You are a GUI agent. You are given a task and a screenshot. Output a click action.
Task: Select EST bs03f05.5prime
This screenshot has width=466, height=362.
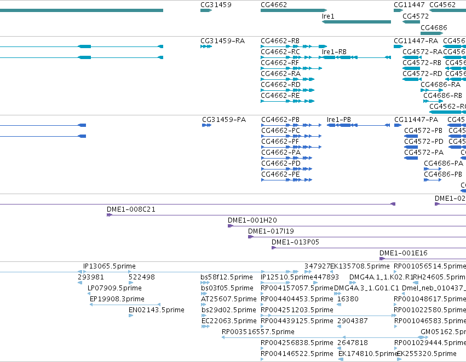click(x=227, y=288)
